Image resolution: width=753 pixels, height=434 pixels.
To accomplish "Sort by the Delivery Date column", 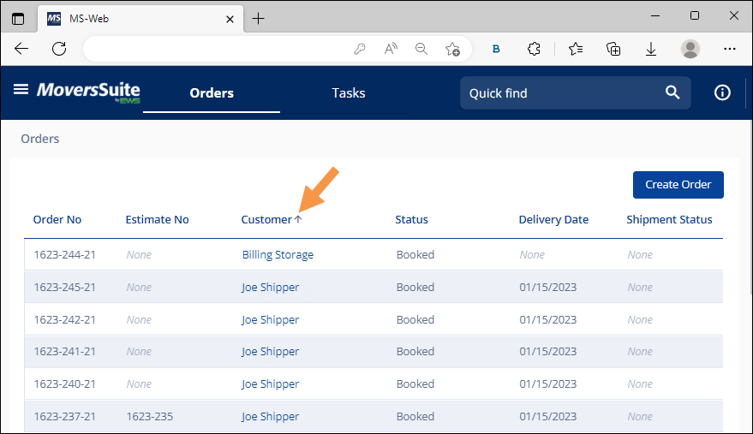I will click(553, 219).
